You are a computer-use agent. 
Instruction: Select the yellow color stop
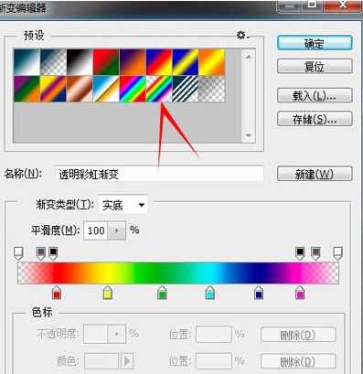point(108,293)
